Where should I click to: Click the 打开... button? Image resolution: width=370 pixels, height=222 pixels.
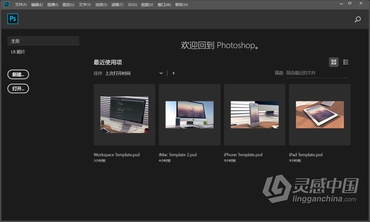(x=18, y=89)
